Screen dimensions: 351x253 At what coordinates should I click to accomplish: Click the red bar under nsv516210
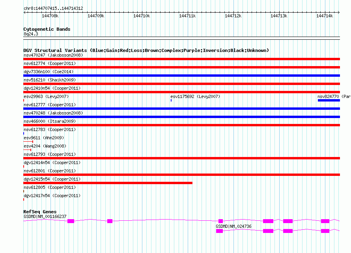[181, 84]
